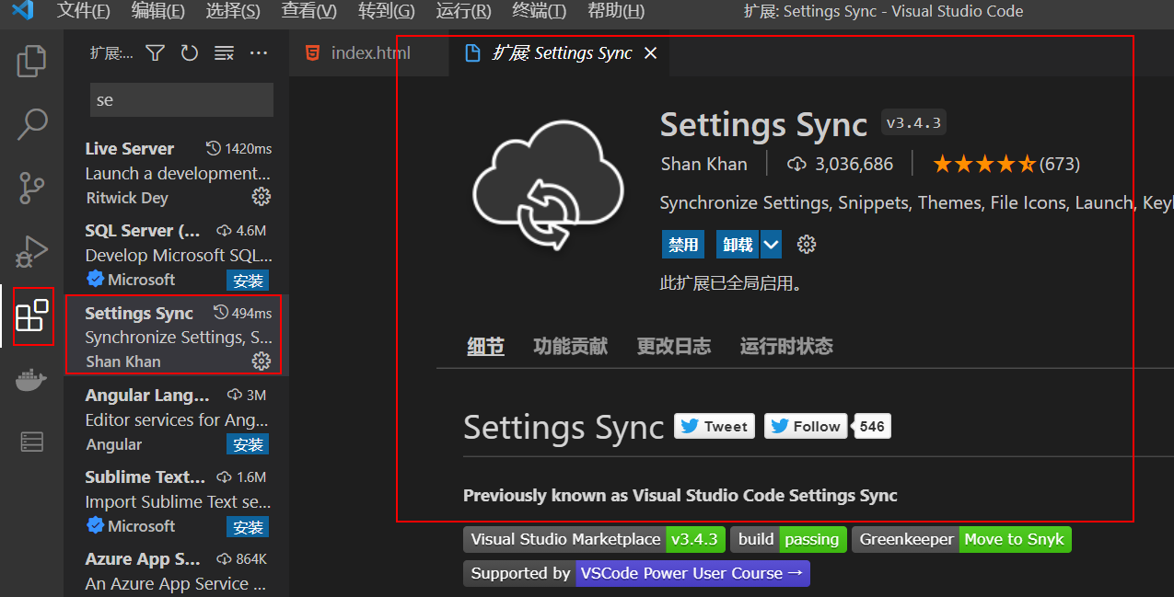Open the 选择(S) menu
Screen dimensions: 1174x597
[x=233, y=12]
